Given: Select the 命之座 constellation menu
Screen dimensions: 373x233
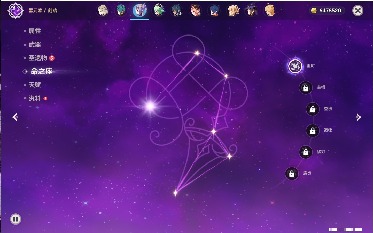Looking at the screenshot, I should coord(41,71).
